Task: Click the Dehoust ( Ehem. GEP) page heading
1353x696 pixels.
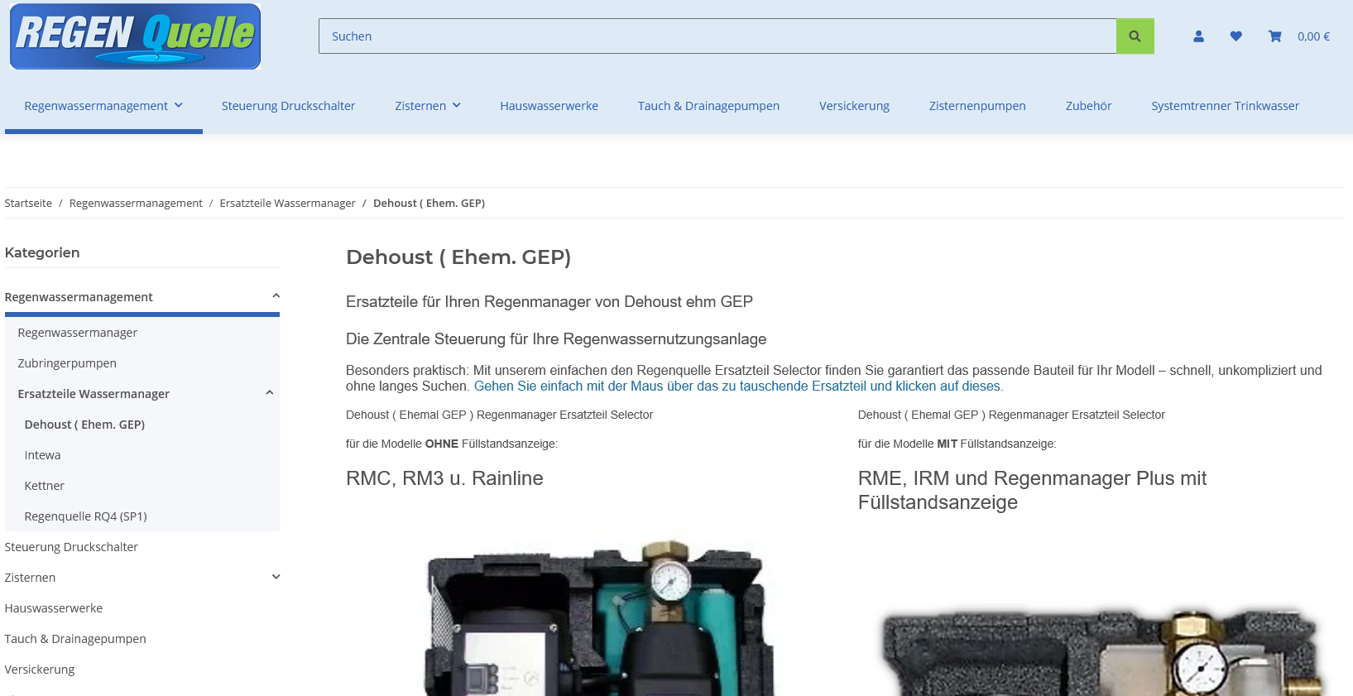Action: pos(458,257)
